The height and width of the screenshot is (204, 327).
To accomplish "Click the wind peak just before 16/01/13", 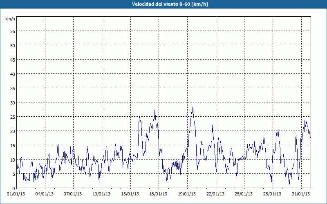I will pyautogui.click(x=155, y=110).
